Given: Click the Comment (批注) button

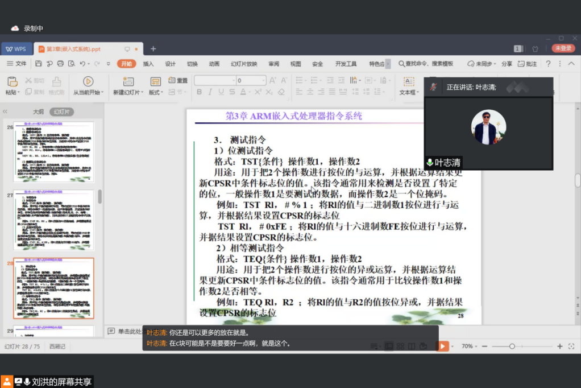Looking at the screenshot, I should (527, 64).
